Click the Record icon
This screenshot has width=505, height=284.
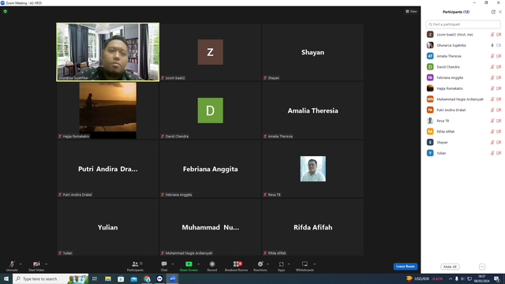point(212,264)
